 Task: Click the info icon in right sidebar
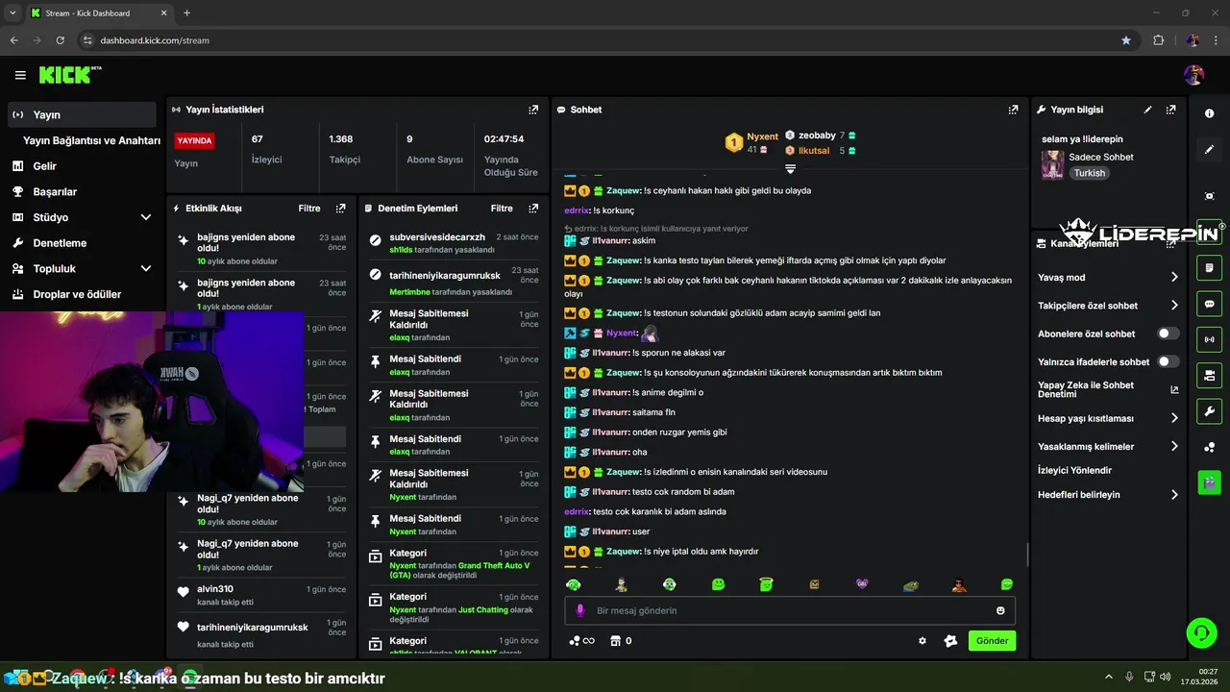point(1209,113)
